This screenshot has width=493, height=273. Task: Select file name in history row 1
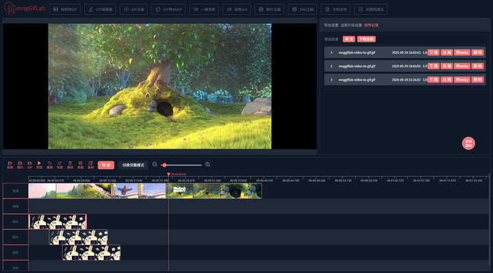click(357, 53)
